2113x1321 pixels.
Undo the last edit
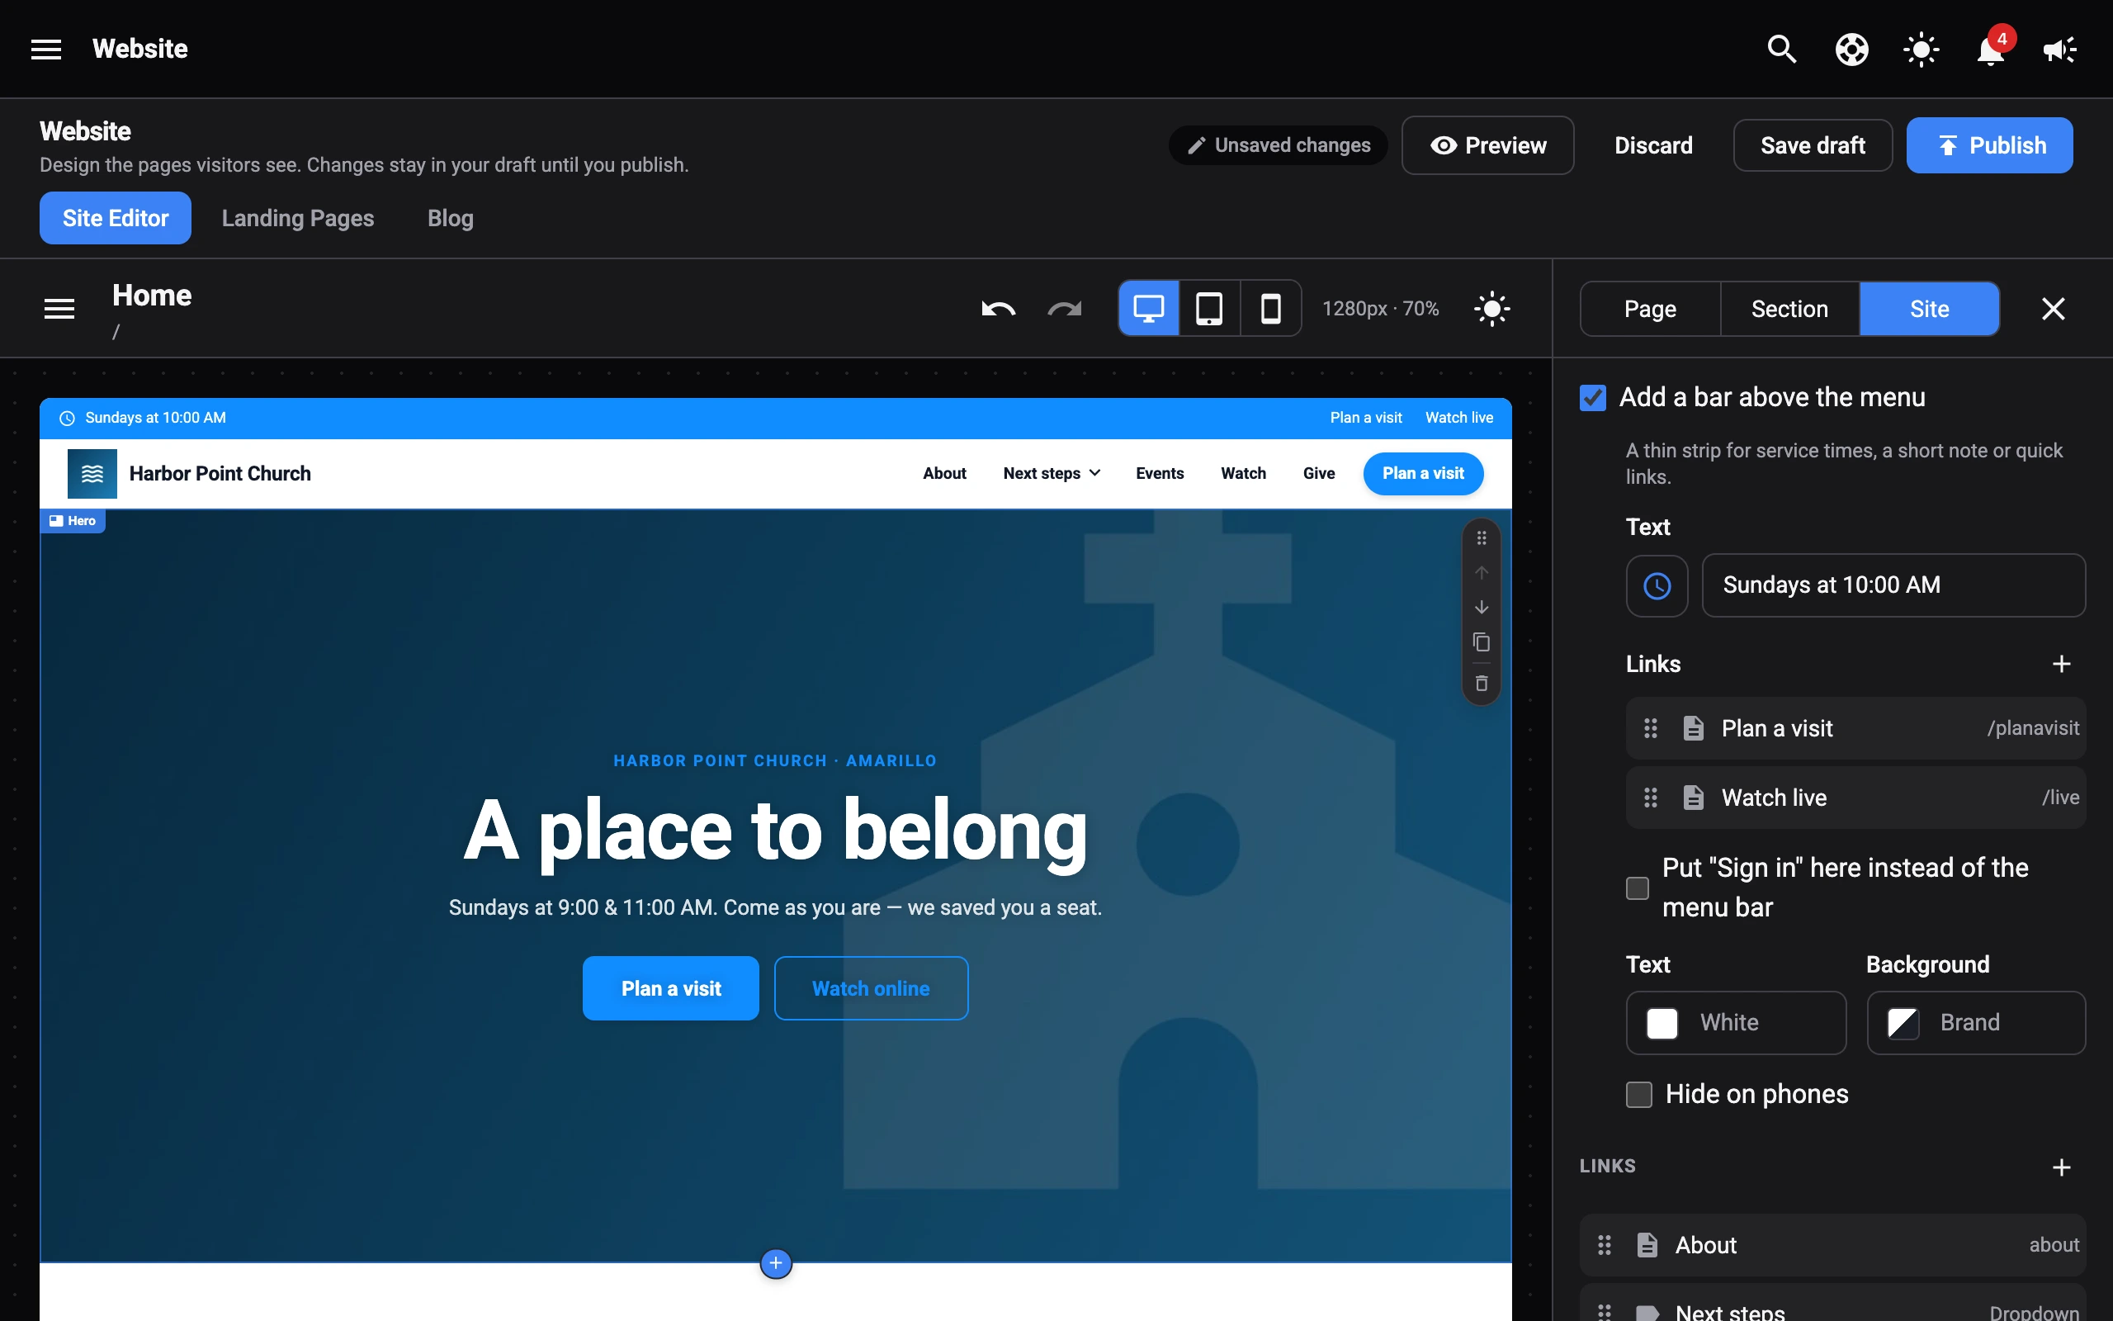(x=998, y=309)
